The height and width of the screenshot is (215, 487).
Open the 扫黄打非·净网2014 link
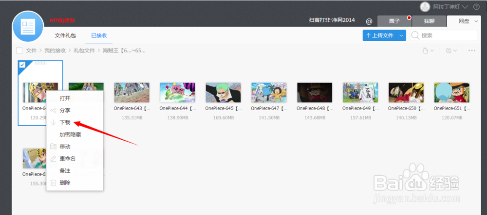click(332, 20)
